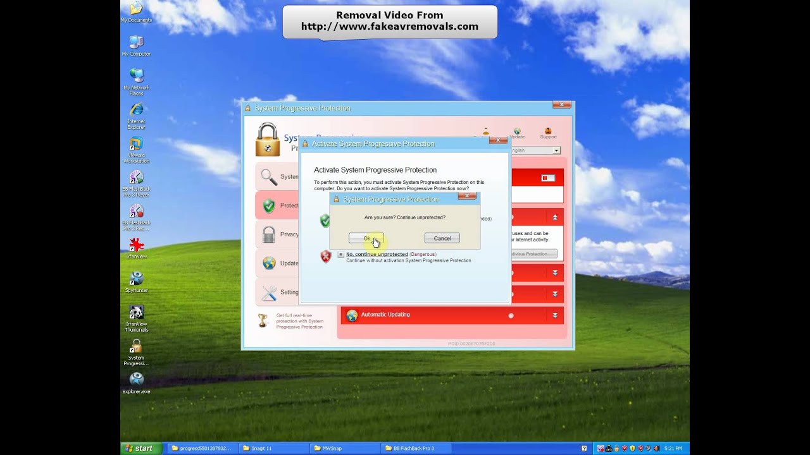
Task: Open System Progressive Protection desktop shortcut
Action: (x=136, y=353)
